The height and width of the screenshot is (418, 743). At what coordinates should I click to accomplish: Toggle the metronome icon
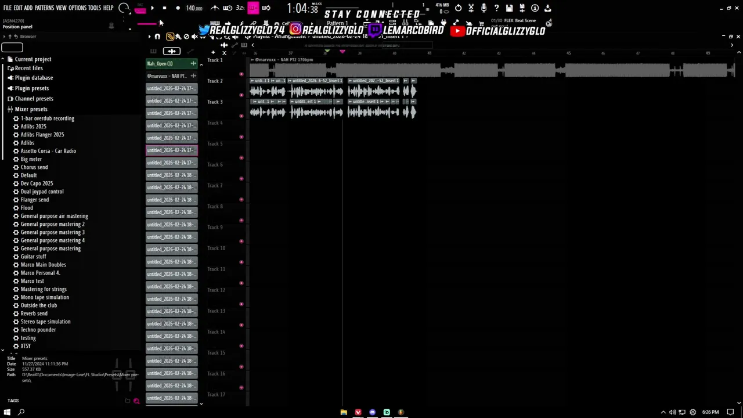click(215, 8)
